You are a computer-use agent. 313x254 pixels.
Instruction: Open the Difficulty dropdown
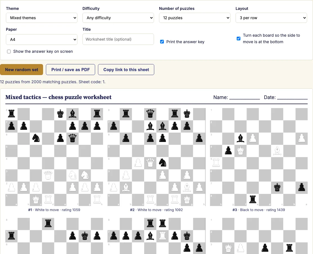pyautogui.click(x=118, y=18)
